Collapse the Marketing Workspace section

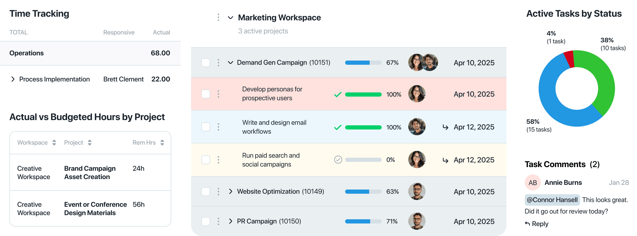pos(230,18)
